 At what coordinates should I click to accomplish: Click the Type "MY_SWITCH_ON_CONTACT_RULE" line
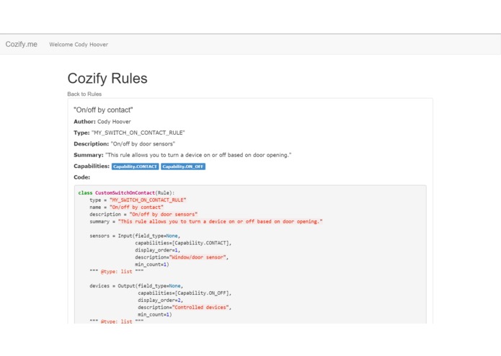click(x=129, y=133)
